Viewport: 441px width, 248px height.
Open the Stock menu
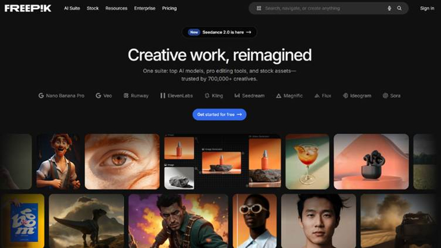[93, 8]
